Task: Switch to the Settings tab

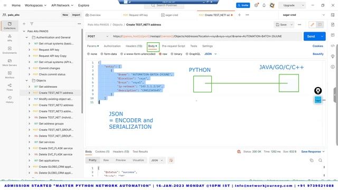Action: click(x=208, y=46)
